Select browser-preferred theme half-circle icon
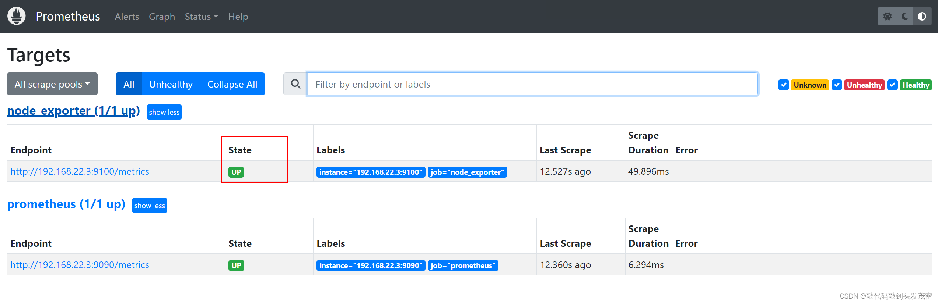This screenshot has height=303, width=938. (x=922, y=17)
